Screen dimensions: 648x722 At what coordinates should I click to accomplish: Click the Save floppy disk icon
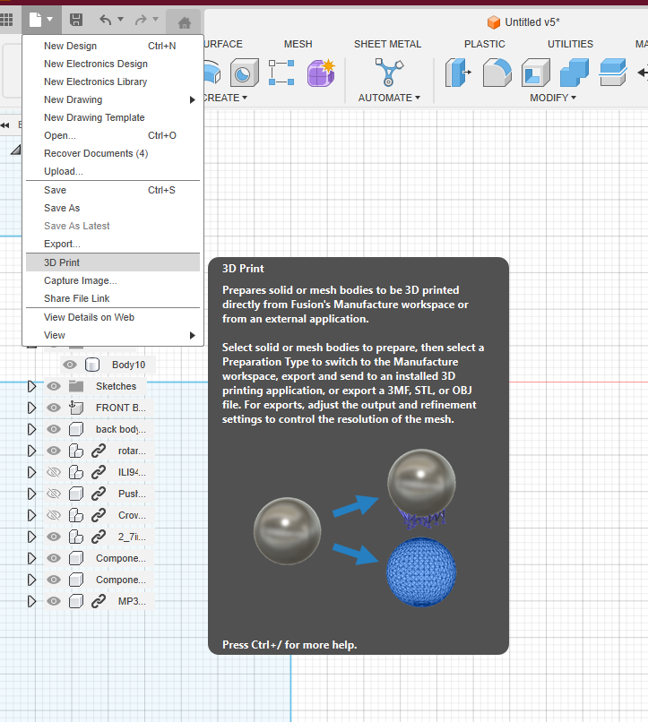click(x=76, y=20)
